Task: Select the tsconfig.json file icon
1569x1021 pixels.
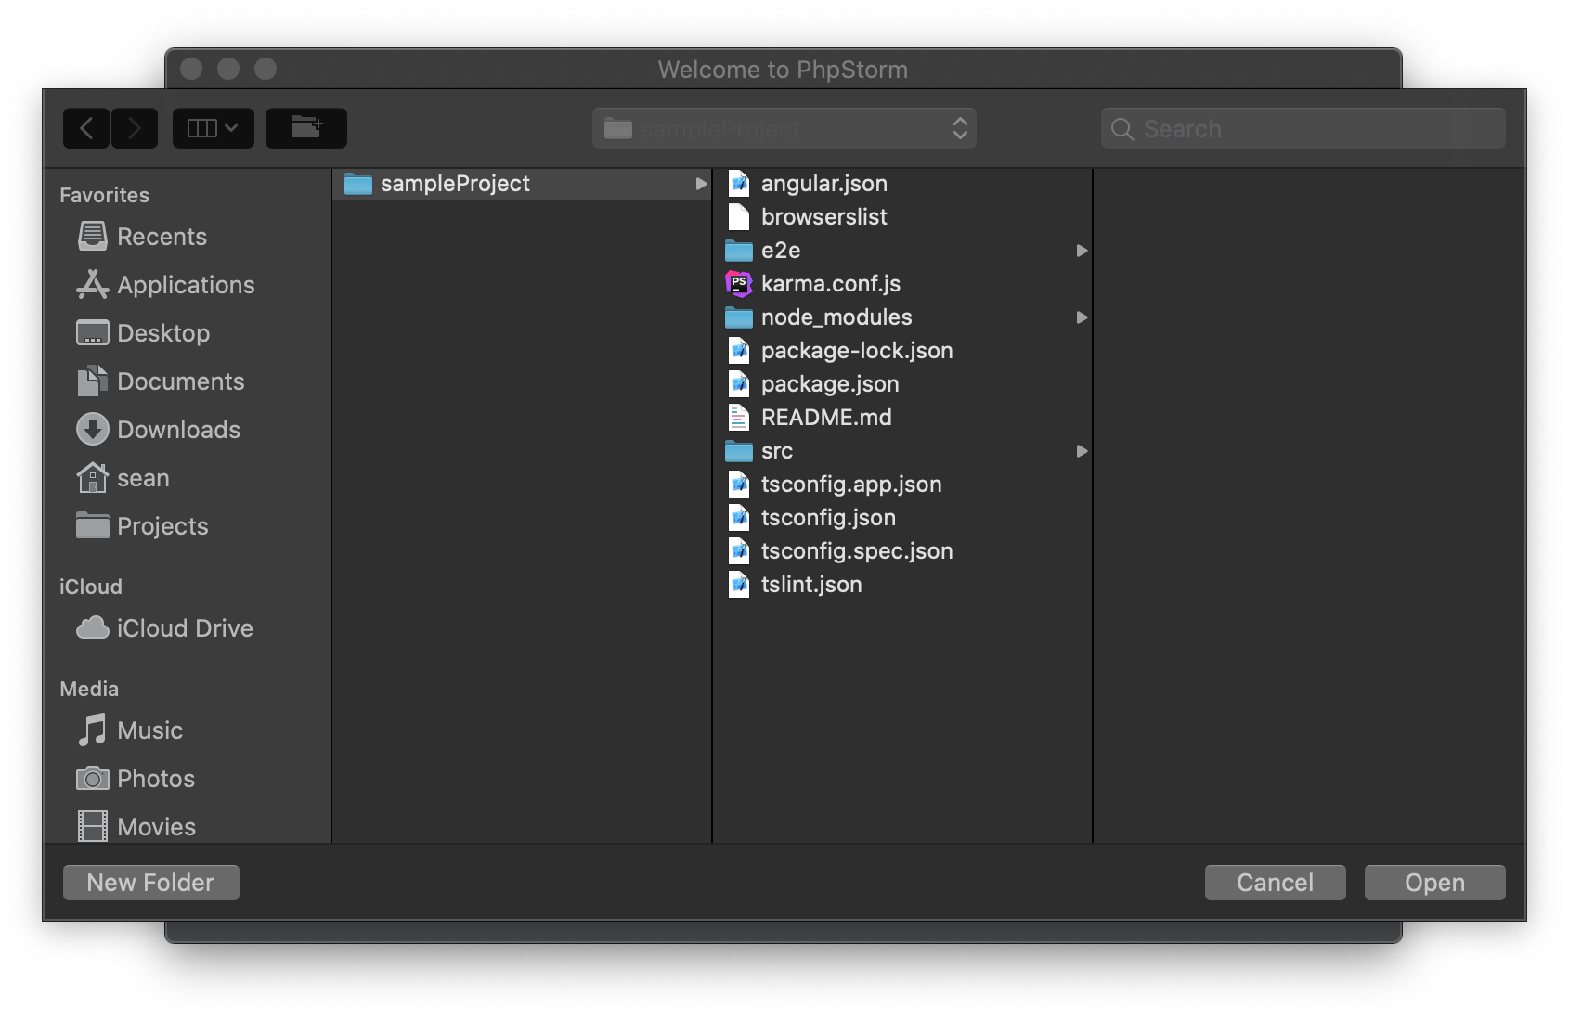Action: pos(739,518)
